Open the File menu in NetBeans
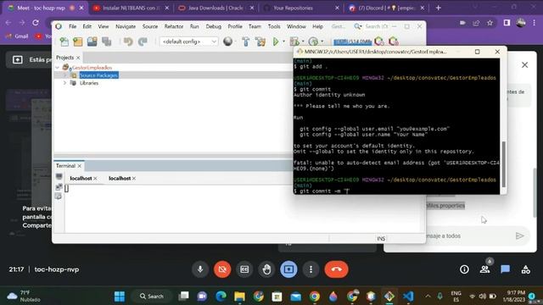Viewport: 543px width, 305px height. click(x=72, y=26)
